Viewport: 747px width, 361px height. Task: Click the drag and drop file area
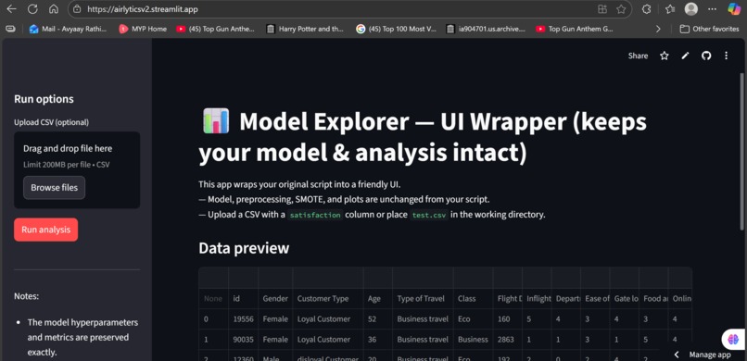[77, 169]
